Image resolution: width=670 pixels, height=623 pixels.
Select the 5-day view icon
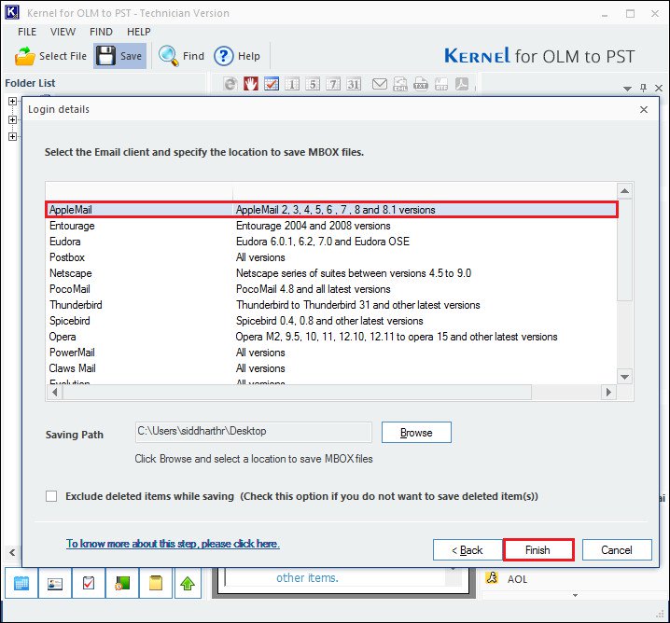[x=313, y=84]
